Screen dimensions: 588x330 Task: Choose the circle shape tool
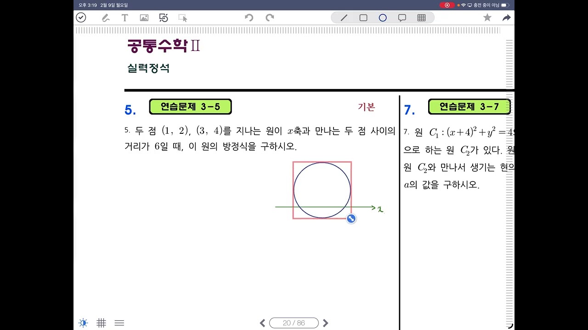click(383, 18)
